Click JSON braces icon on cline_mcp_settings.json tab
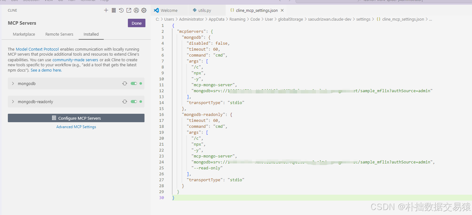 tap(232, 10)
